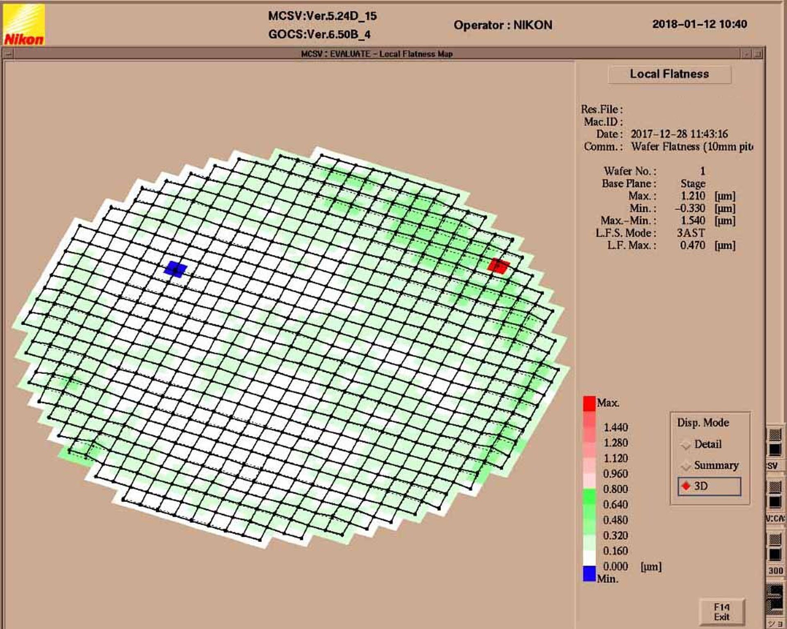The height and width of the screenshot is (629, 787).
Task: Click the 1.280 legend value
Action: click(x=616, y=443)
